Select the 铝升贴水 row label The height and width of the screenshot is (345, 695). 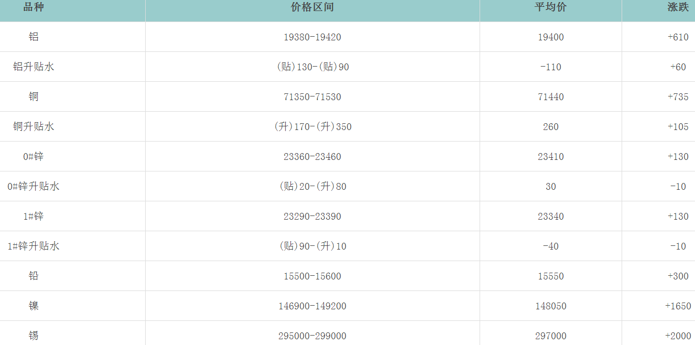[x=34, y=67]
